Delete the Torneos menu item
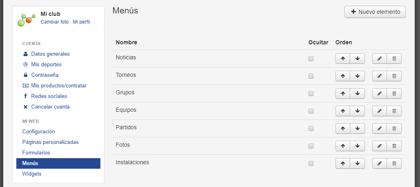The image size is (420, 187). tap(394, 76)
